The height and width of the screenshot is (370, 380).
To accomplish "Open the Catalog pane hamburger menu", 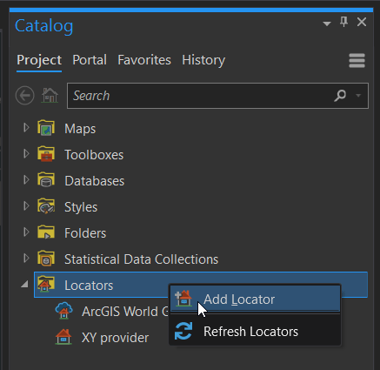I will click(x=357, y=60).
